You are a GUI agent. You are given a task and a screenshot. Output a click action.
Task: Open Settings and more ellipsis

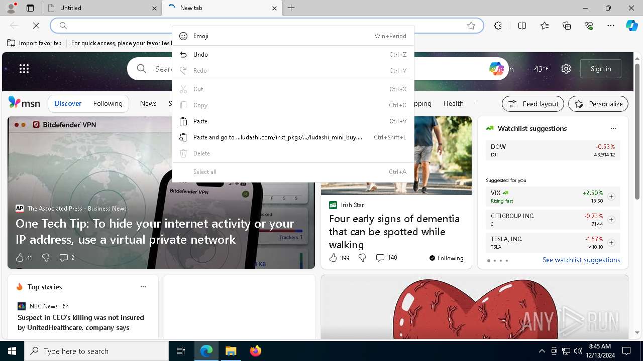(611, 26)
